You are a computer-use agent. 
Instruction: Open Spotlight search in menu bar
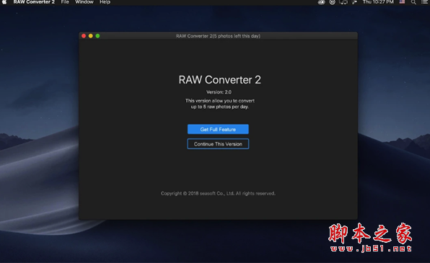(x=413, y=2)
